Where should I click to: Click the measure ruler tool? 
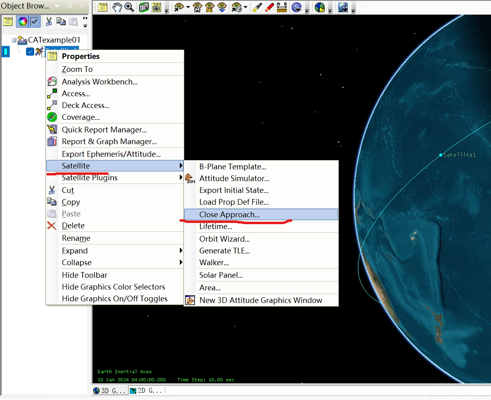click(282, 7)
